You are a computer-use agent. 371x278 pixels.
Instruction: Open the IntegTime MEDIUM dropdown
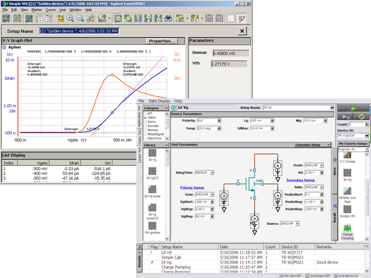pyautogui.click(x=205, y=173)
